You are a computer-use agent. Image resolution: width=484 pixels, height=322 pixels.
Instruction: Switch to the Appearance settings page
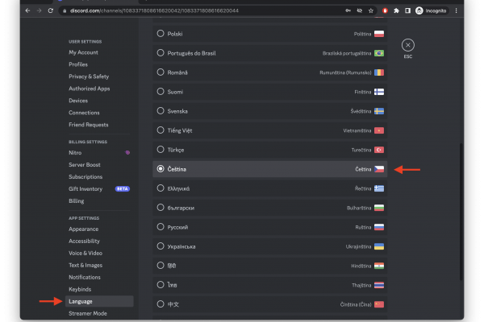83,229
